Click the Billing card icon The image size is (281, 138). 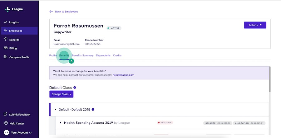pyautogui.click(x=6, y=48)
